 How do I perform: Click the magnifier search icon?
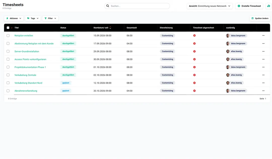click(x=108, y=6)
